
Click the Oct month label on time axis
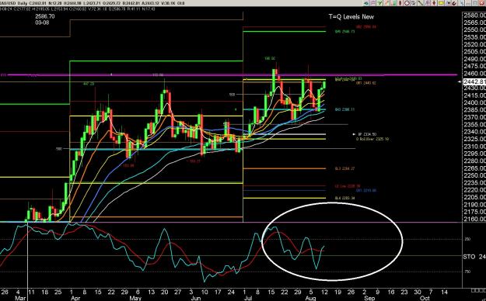(425, 298)
